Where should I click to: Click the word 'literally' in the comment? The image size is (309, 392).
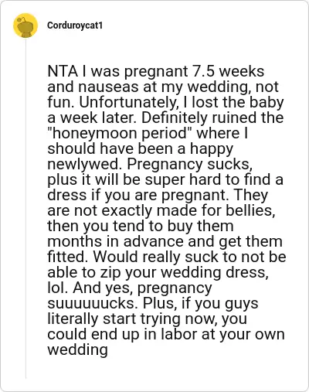pos(73,319)
